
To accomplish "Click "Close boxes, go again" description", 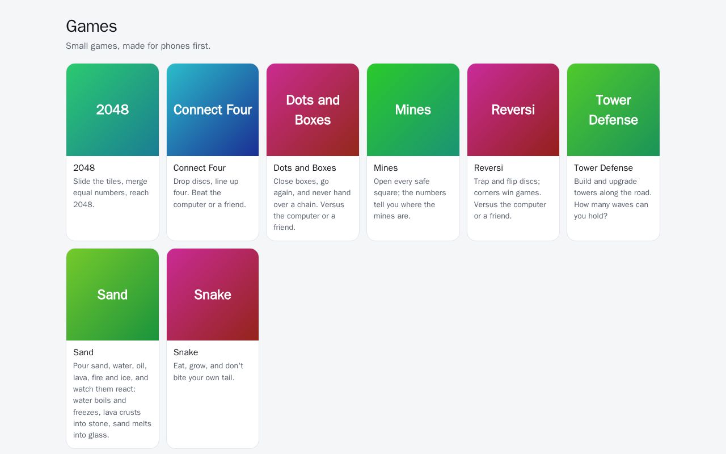I will 313,204.
